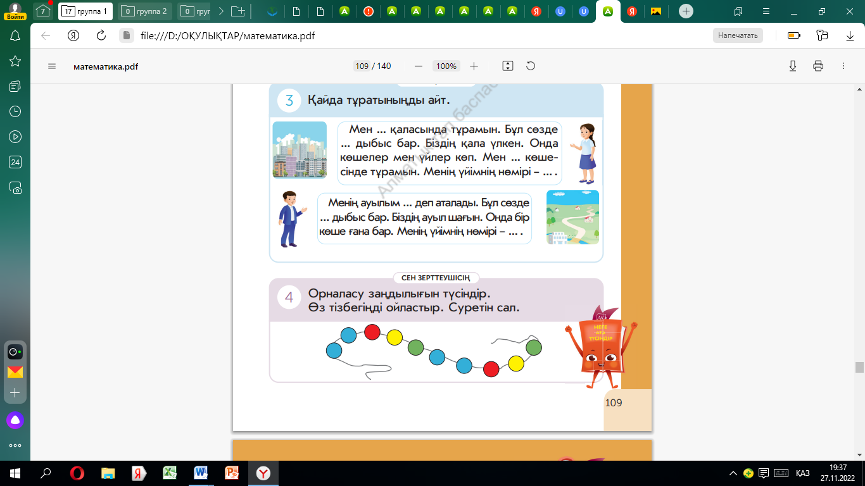Screen dimensions: 865x486
Task: Create a new tab group
Action: pyautogui.click(x=238, y=11)
